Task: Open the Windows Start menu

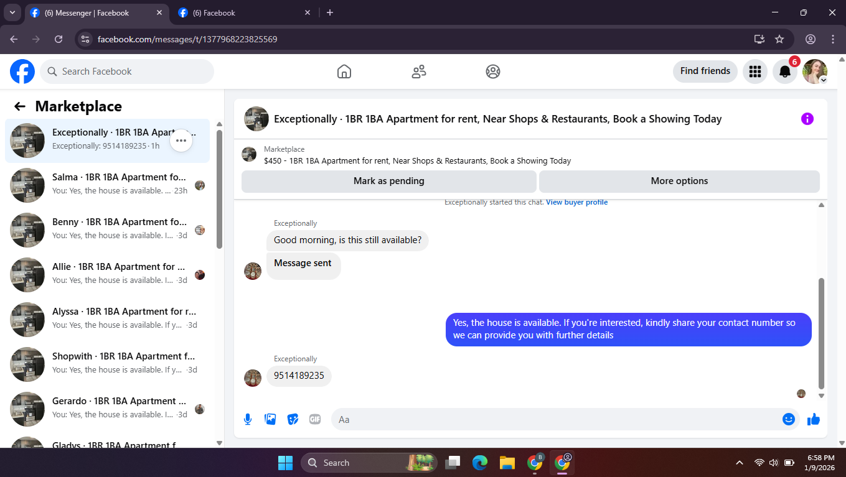Action: [x=285, y=463]
